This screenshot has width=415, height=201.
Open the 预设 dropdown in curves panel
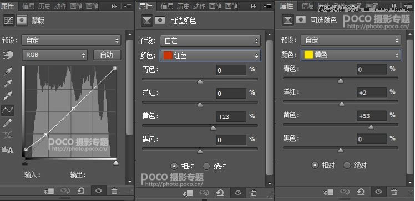click(x=71, y=40)
